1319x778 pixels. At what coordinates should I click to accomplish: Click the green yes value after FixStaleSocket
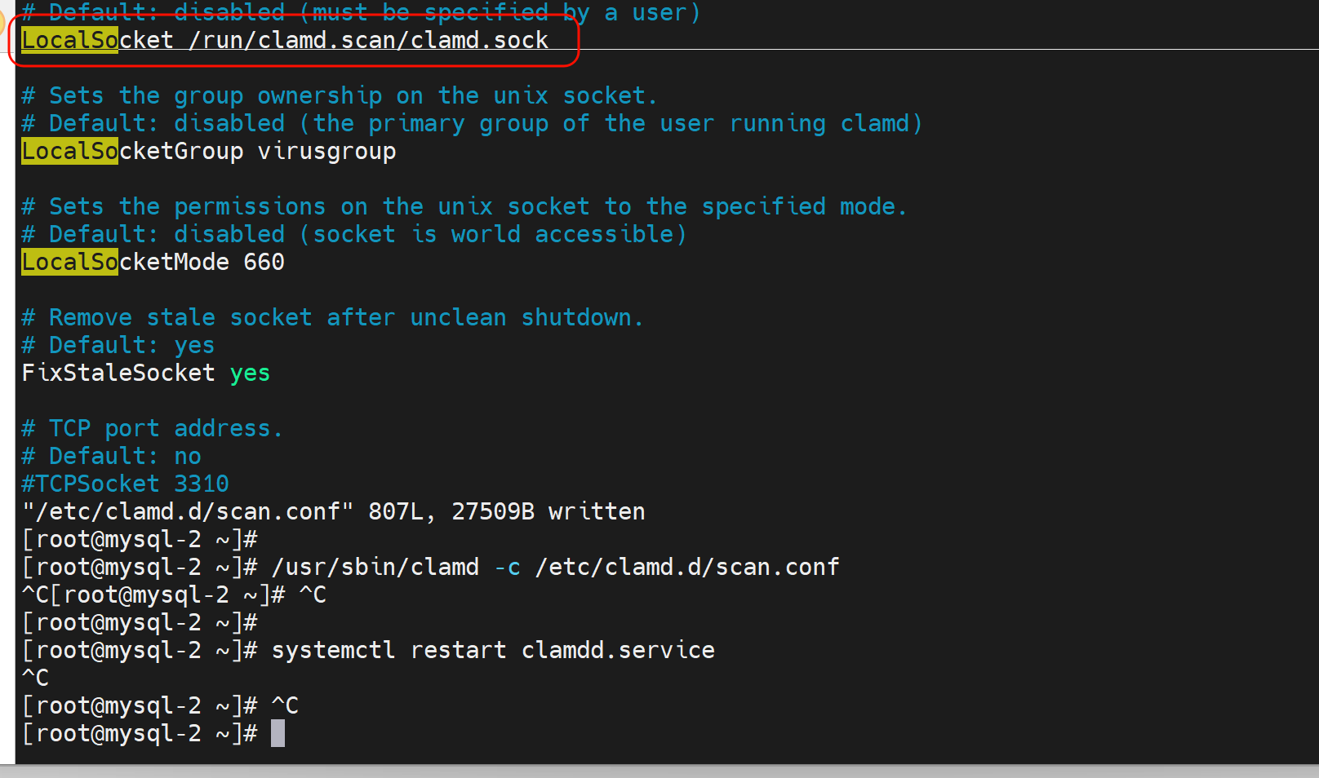(250, 373)
